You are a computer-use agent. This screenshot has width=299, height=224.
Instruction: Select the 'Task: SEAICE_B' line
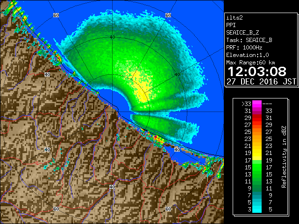click(x=249, y=40)
